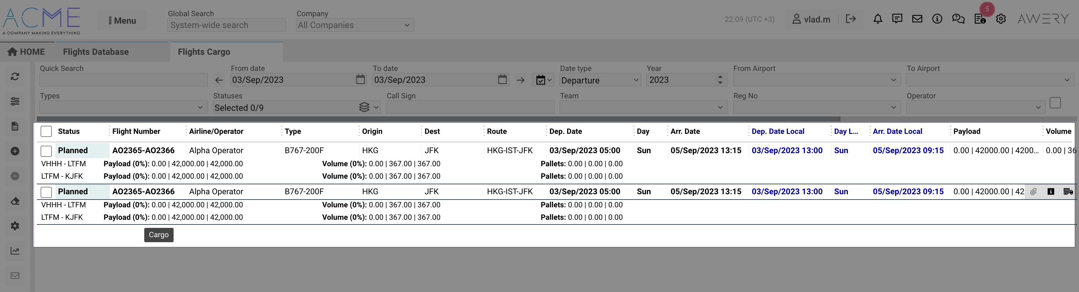Open the notifications bell icon
Screen dimensions: 1079x292
coord(878,19)
